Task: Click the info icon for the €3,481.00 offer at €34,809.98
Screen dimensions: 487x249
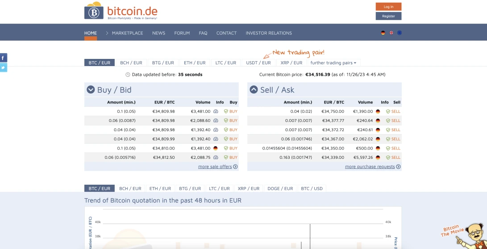Action: click(216, 111)
